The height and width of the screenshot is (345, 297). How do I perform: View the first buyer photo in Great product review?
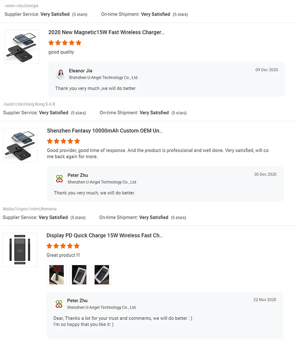[x=56, y=275]
